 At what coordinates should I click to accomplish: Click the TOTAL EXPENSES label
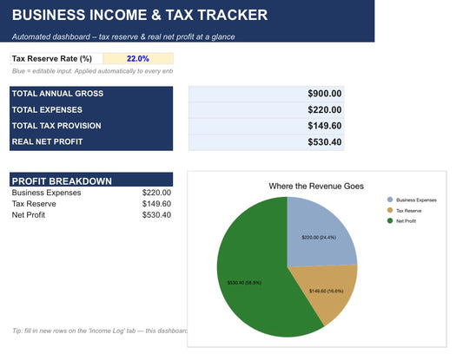point(47,109)
